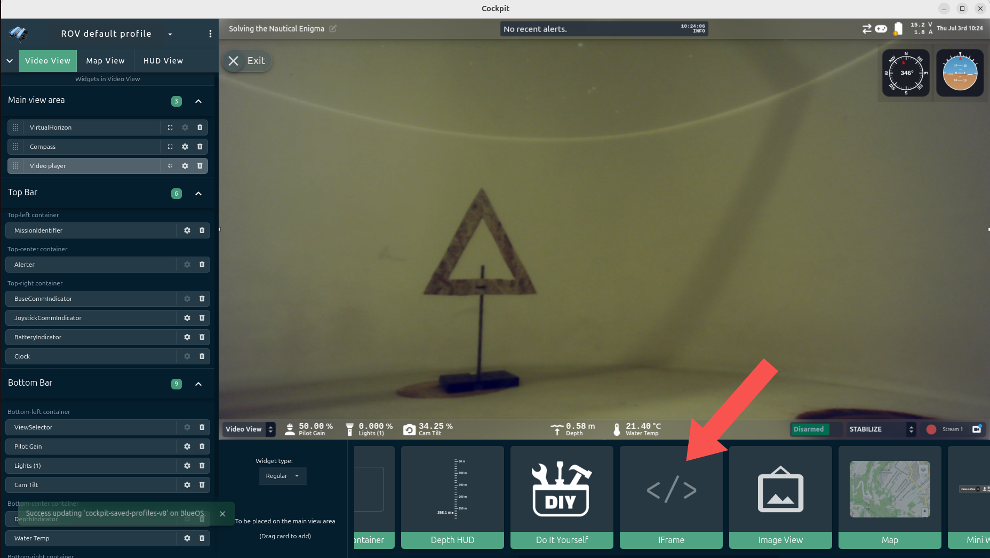Select the virtual horizon widget
The image size is (990, 558).
[x=960, y=73]
